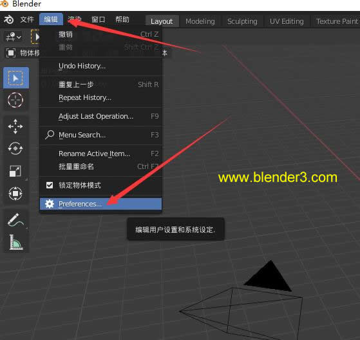Choose the Measure ruler tool
This screenshot has height=340, width=360.
point(15,242)
